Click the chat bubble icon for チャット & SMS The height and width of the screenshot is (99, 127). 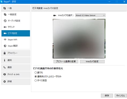(x=5, y=74)
